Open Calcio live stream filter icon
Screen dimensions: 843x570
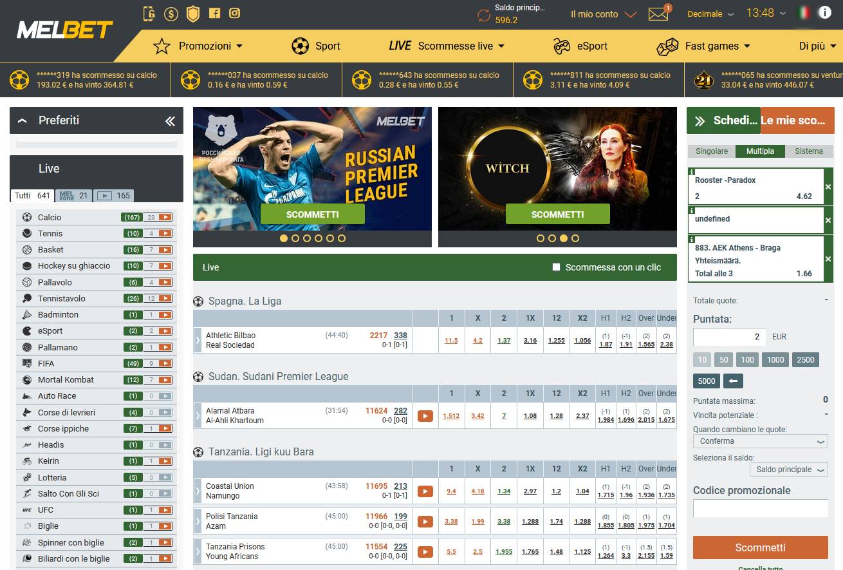pyautogui.click(x=165, y=217)
